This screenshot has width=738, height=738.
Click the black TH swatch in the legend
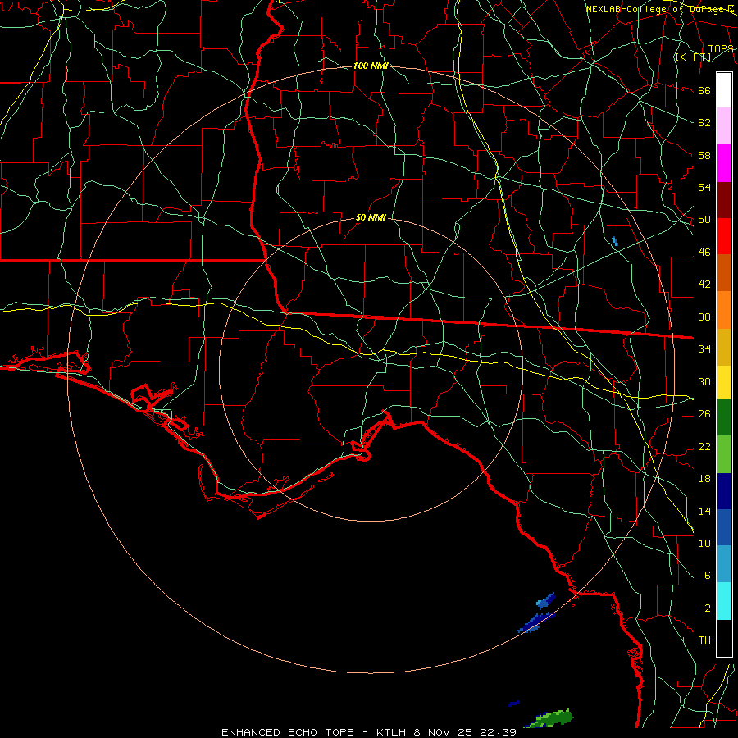point(724,638)
